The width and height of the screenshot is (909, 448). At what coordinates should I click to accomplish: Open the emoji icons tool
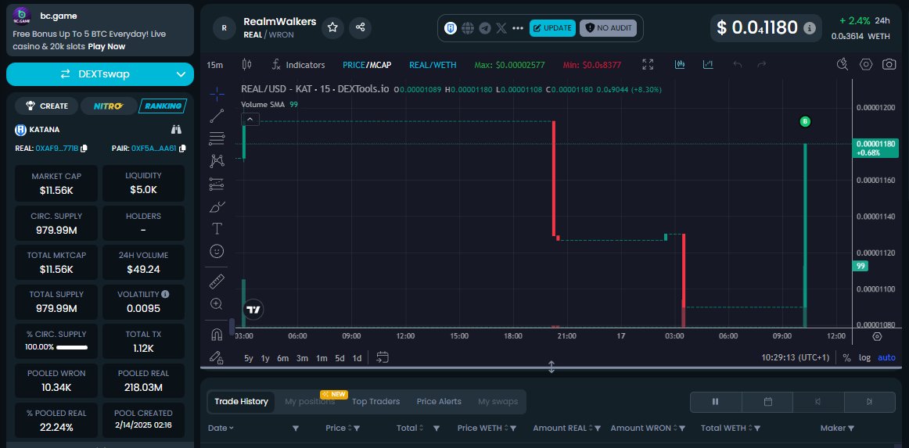[217, 251]
